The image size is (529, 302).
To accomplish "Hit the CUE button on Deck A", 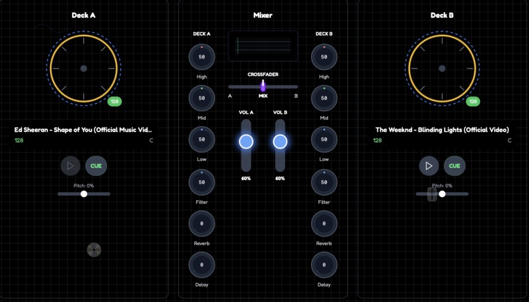I will point(96,165).
